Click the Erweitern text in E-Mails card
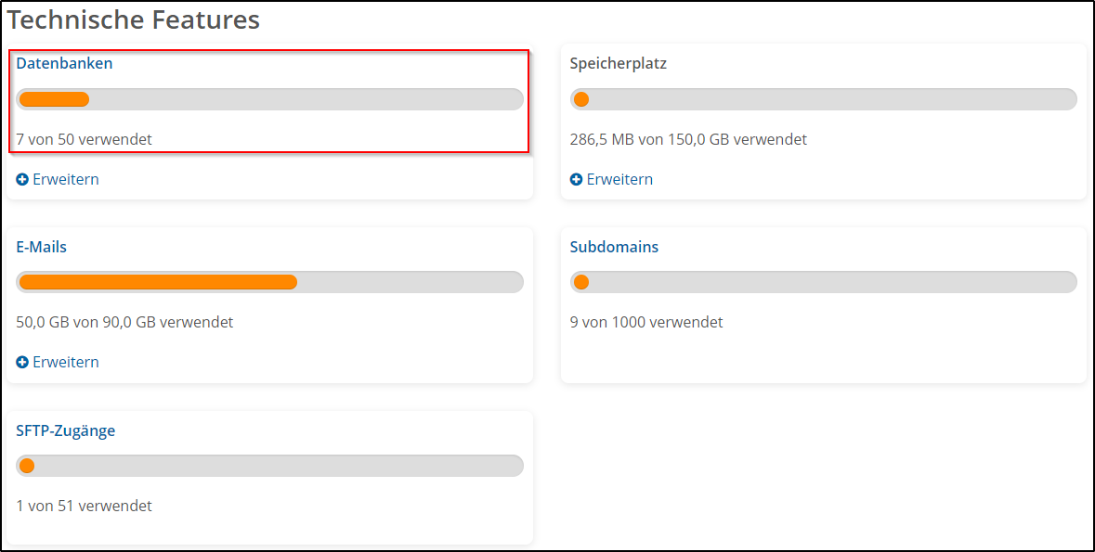This screenshot has height=552, width=1095. [x=66, y=362]
